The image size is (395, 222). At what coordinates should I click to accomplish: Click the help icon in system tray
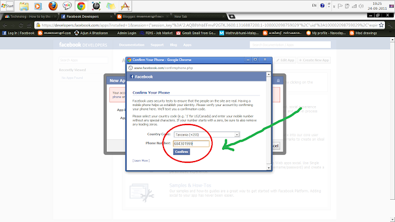click(322, 6)
